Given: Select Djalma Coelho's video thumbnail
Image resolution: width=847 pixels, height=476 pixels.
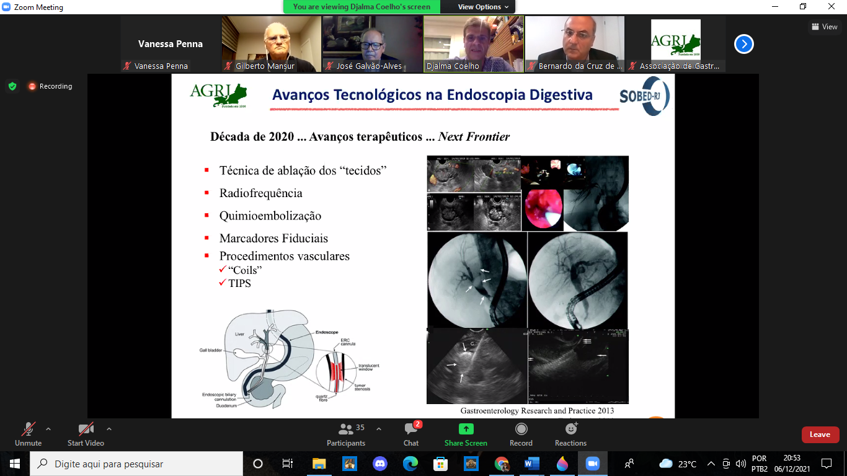Looking at the screenshot, I should click(474, 43).
